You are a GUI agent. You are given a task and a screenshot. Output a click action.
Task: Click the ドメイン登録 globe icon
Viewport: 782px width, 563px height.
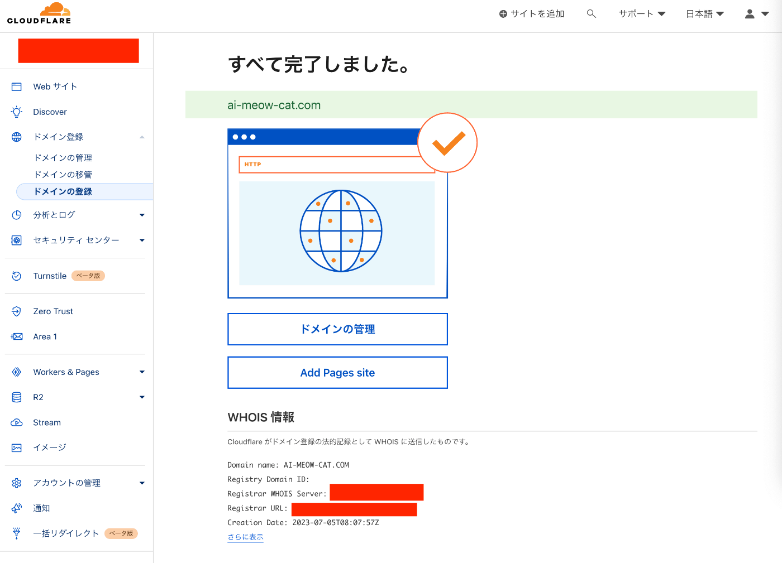[17, 137]
